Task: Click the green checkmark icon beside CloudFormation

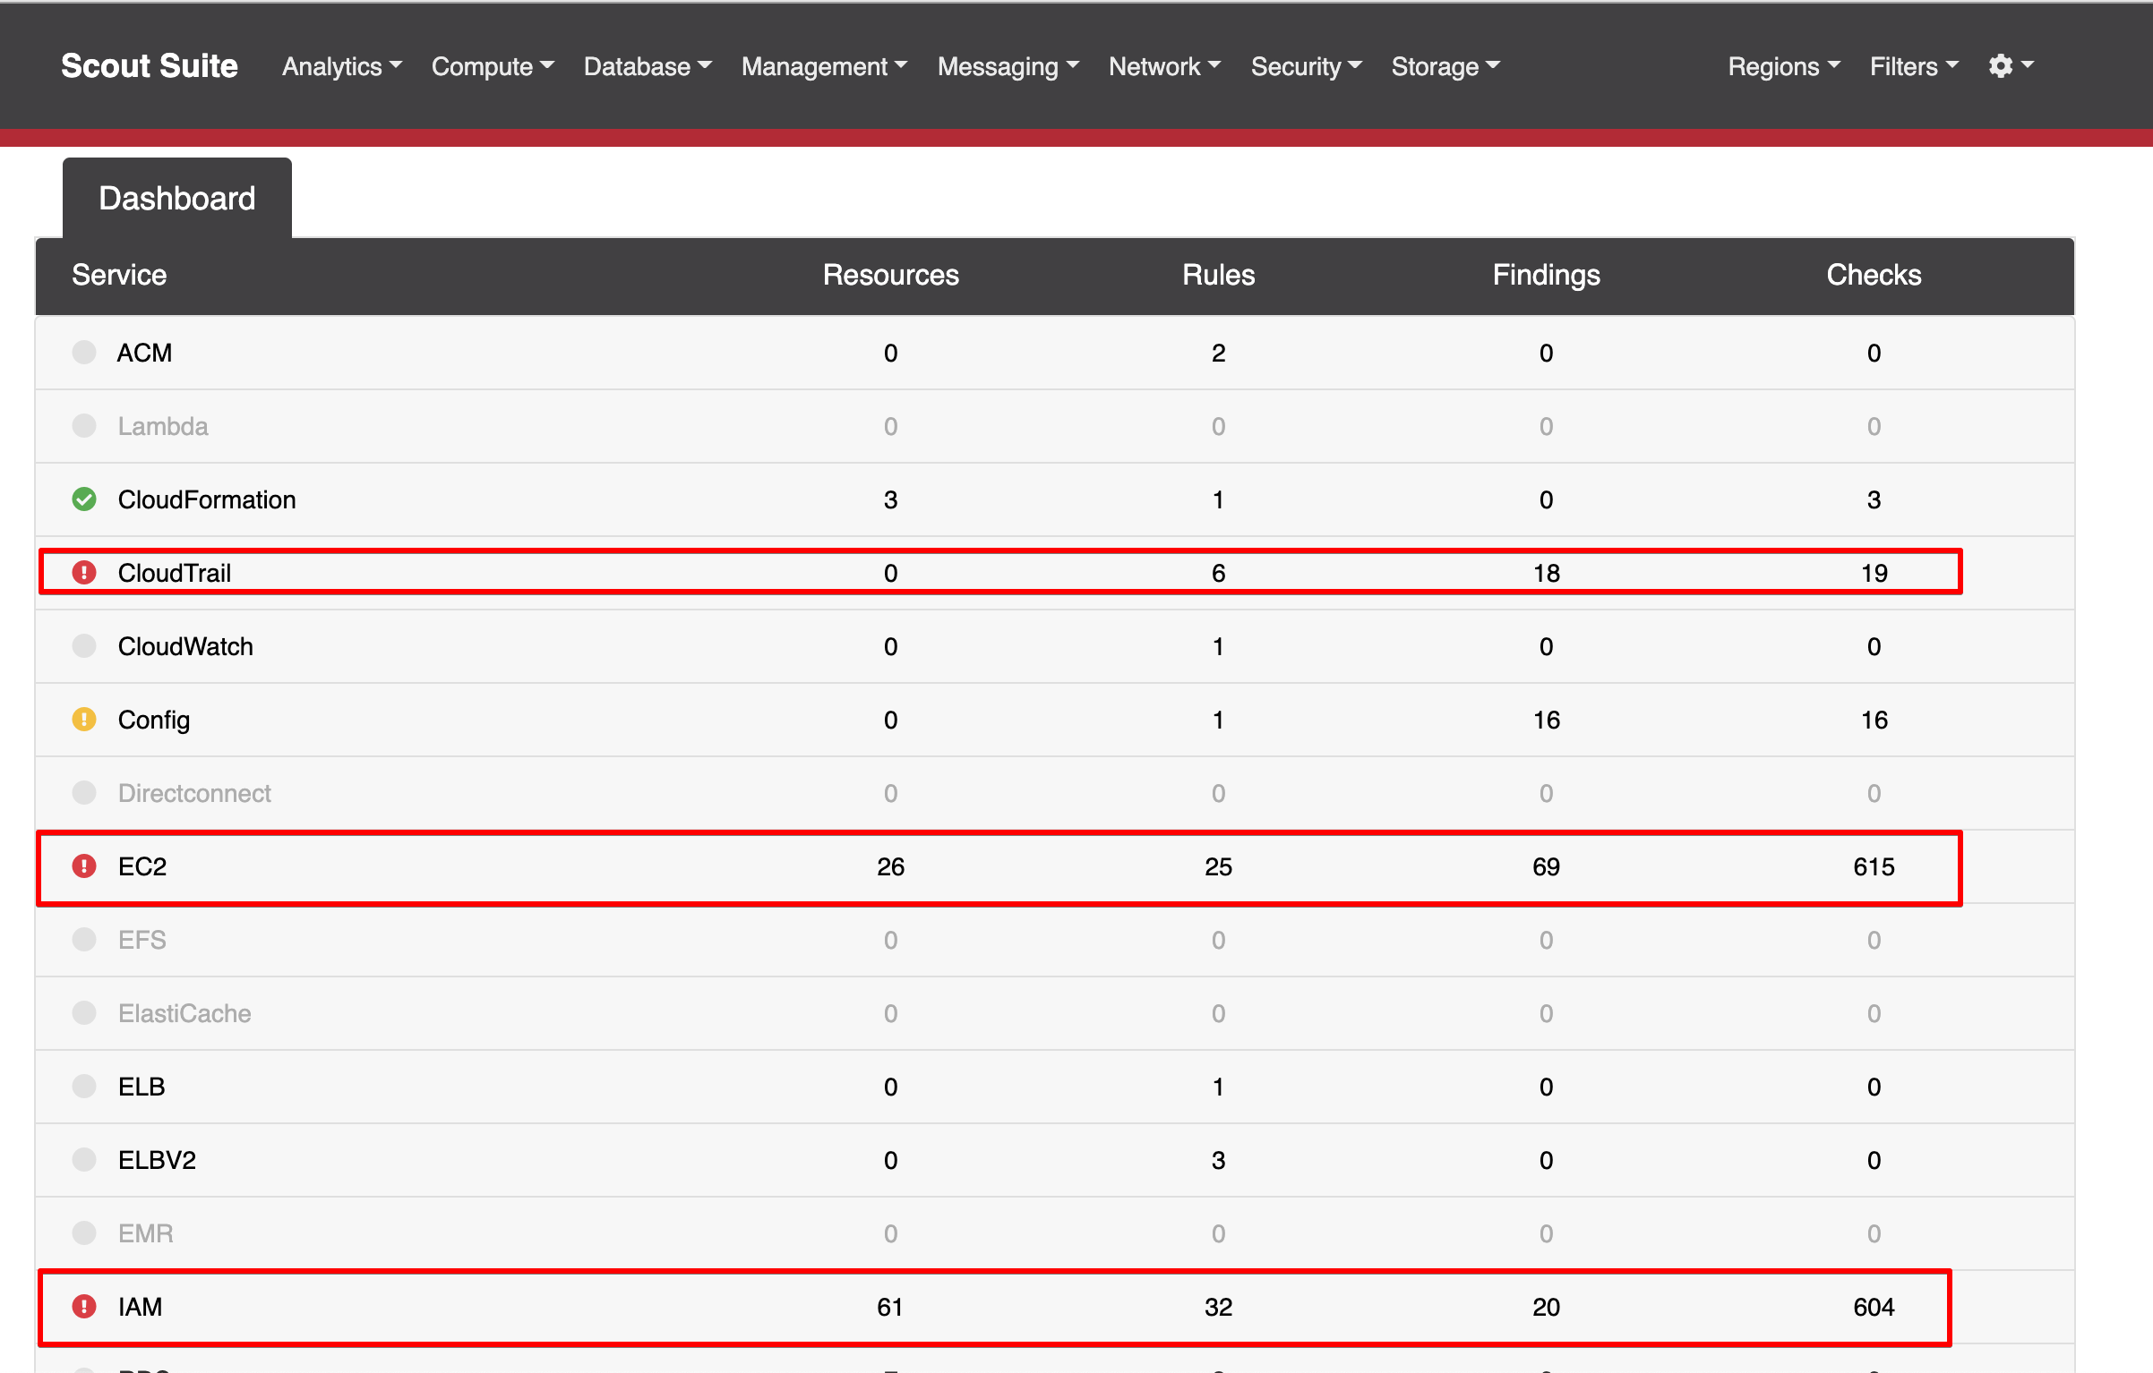Action: [x=84, y=499]
